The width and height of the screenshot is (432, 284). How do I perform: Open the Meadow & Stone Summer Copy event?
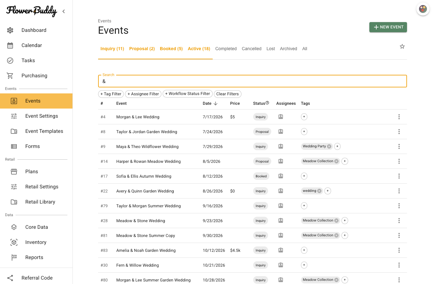coord(146,236)
